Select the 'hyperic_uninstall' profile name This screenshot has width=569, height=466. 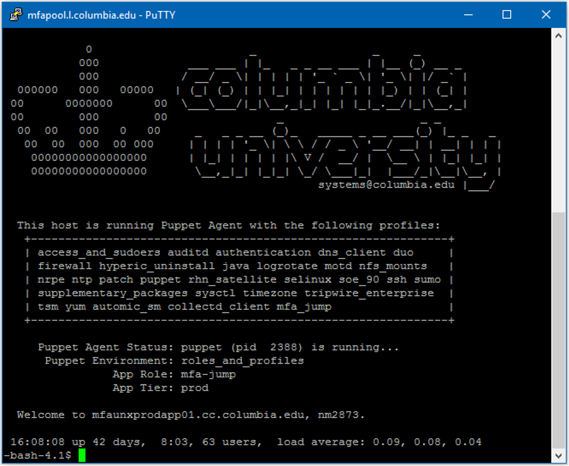[x=157, y=266]
